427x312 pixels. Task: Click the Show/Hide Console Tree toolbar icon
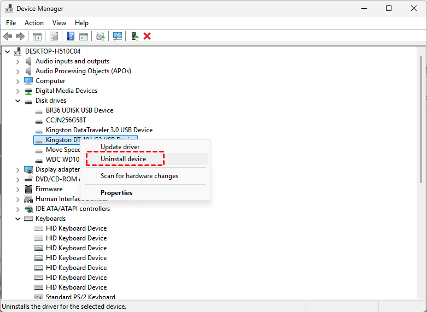pos(37,36)
